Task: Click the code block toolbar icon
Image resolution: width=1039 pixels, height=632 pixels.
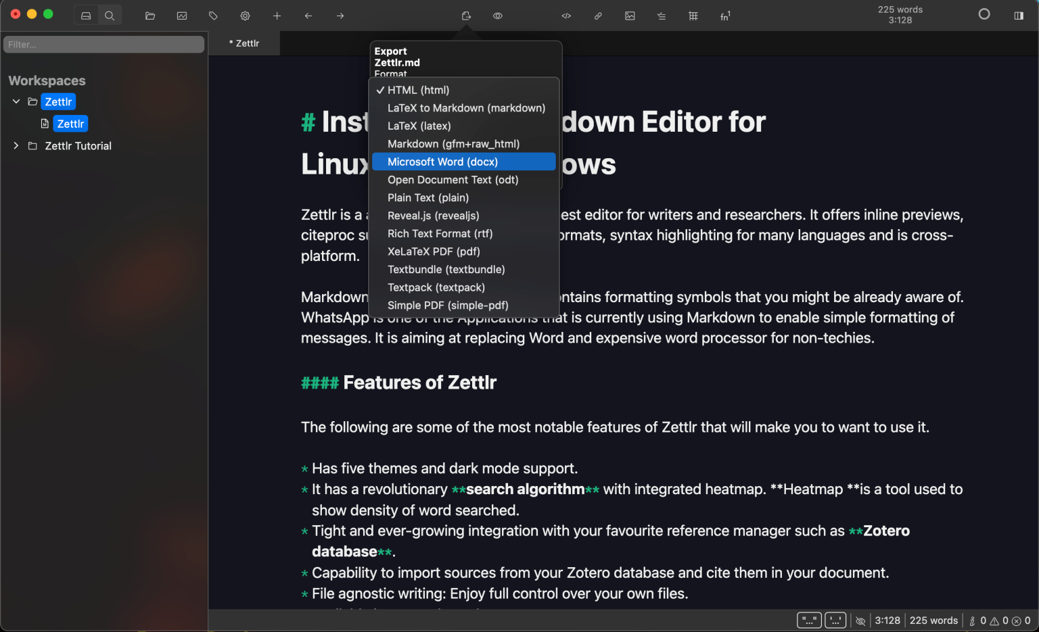Action: click(565, 16)
